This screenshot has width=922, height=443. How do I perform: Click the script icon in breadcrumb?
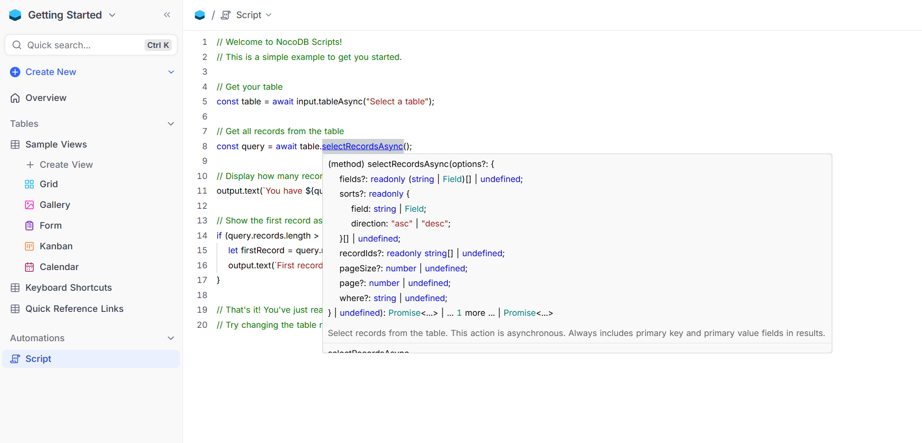tap(226, 15)
